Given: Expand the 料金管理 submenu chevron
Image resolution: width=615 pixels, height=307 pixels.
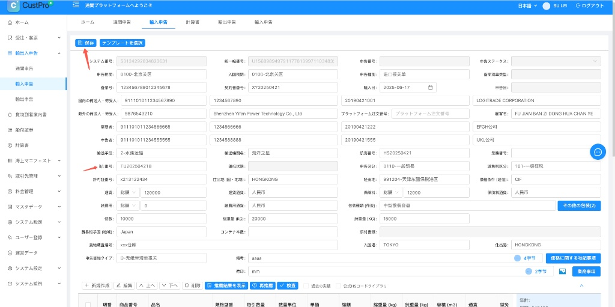Looking at the screenshot, I should click(x=59, y=192).
